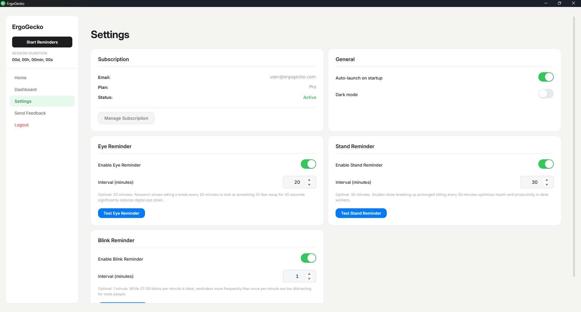Decrease the Stand Reminder interval
581x312 pixels.
click(547, 184)
